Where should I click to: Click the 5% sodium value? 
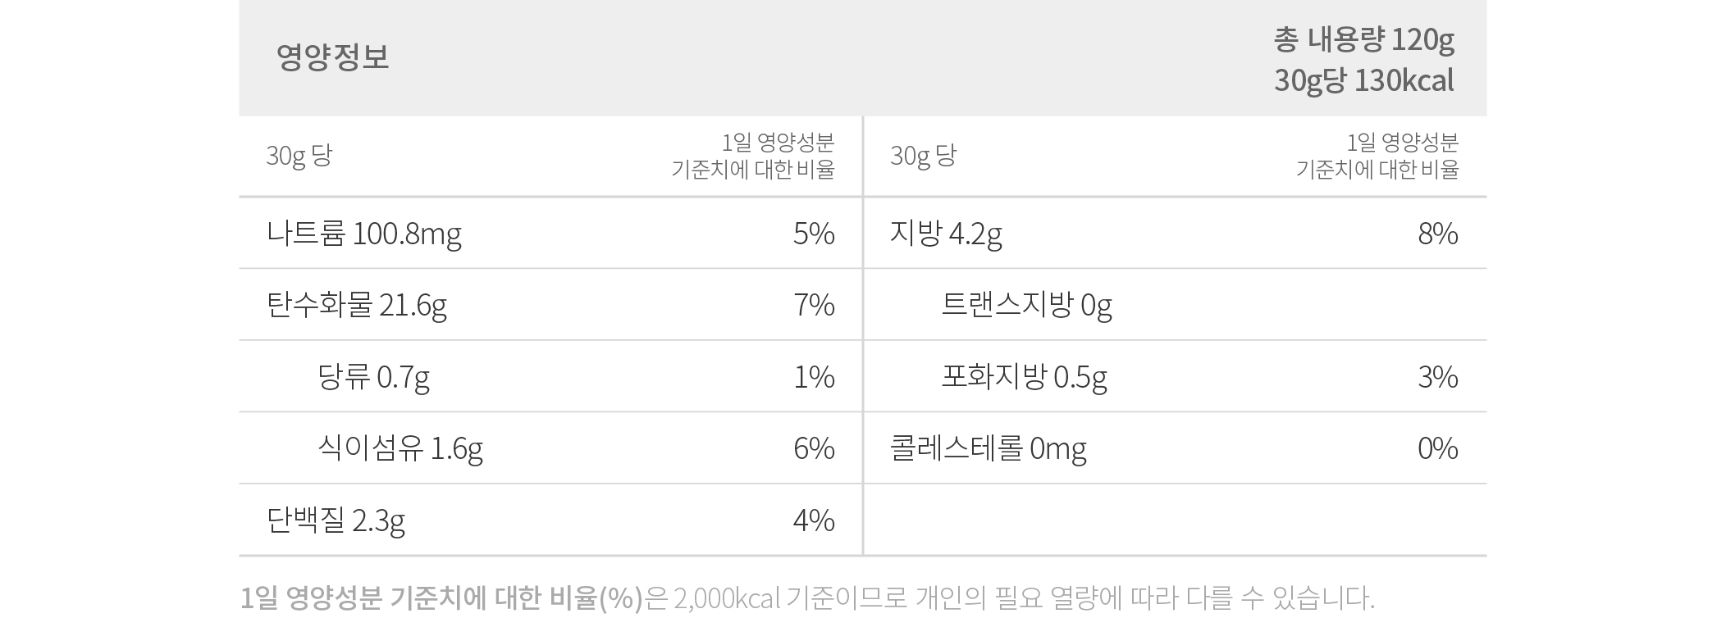tap(814, 234)
